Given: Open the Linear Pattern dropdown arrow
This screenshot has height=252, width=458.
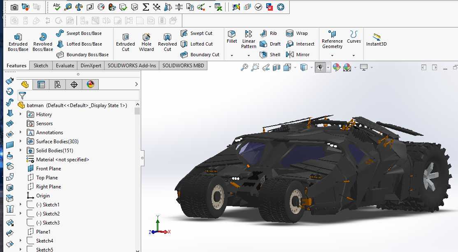Looking at the screenshot, I should coord(249,55).
